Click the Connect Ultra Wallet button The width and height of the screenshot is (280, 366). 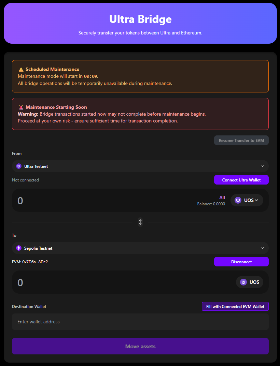[241, 180]
